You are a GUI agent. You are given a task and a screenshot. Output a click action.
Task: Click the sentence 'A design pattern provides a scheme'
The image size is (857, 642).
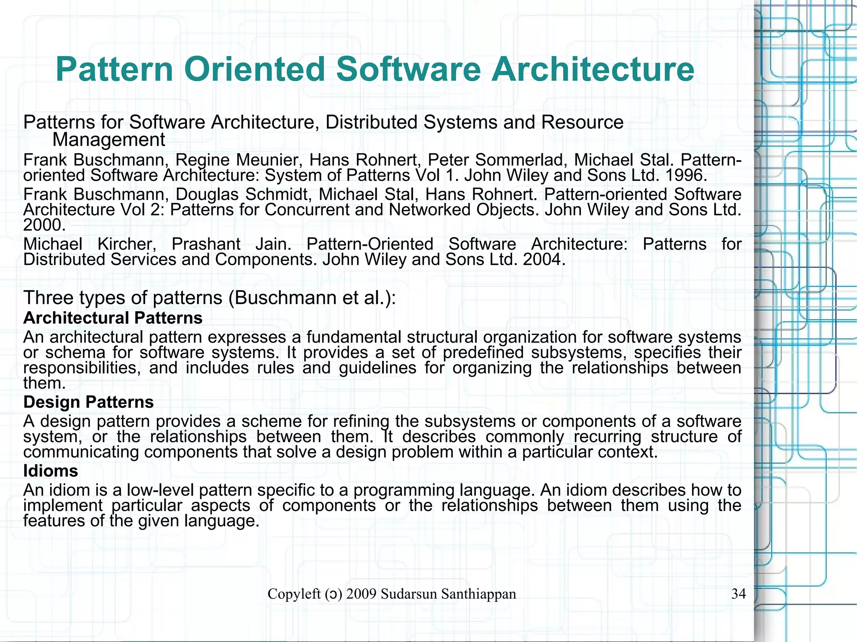[x=382, y=421]
